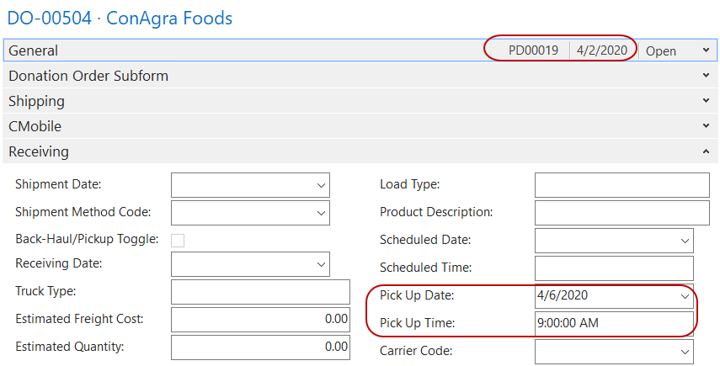720x366 pixels.
Task: Collapse the Receiving section
Action: coord(706,152)
